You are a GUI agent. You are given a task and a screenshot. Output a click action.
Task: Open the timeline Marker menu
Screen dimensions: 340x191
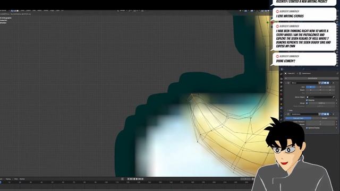point(22,179)
